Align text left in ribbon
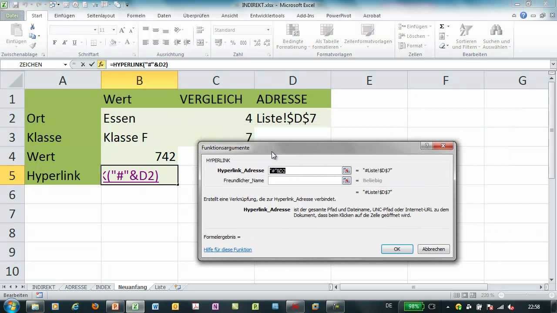The width and height of the screenshot is (557, 313). [x=146, y=43]
